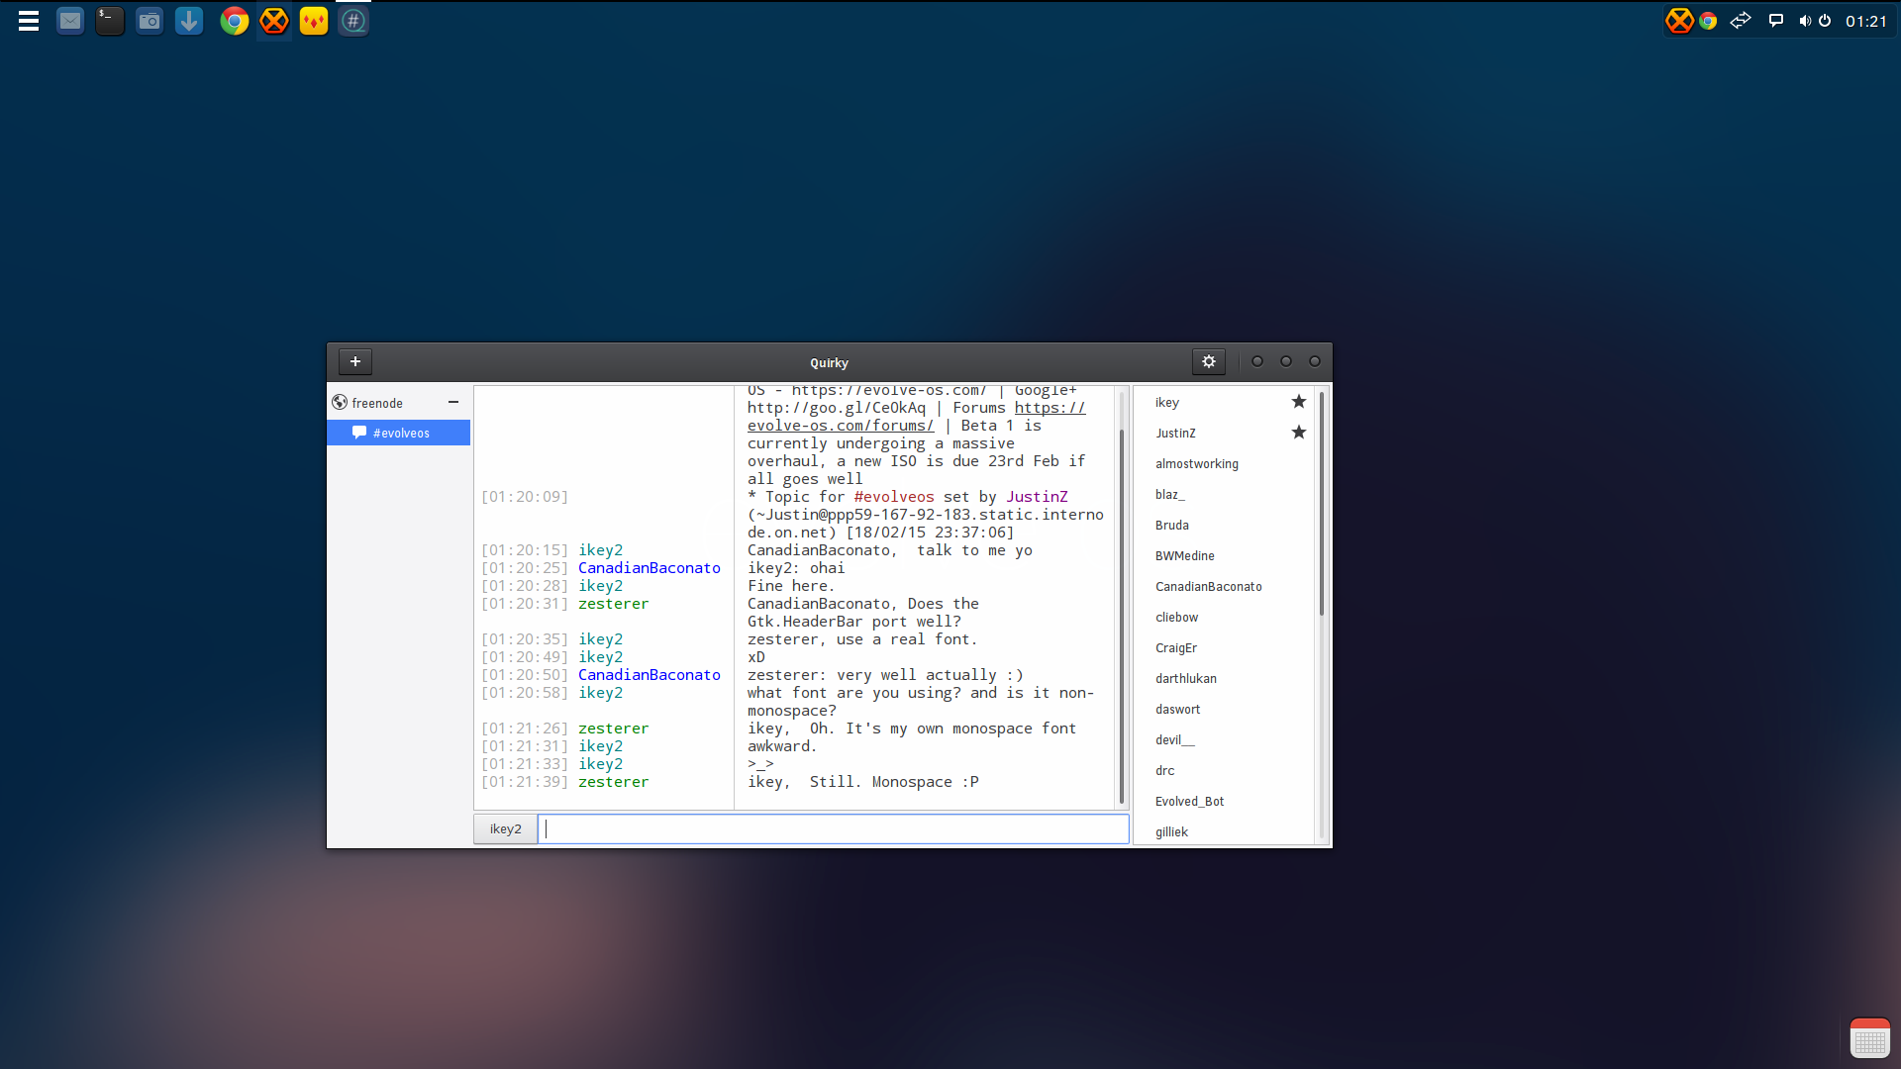
Task: Click CanadianBaconato nick at 01:20:25
Action: [x=650, y=568]
